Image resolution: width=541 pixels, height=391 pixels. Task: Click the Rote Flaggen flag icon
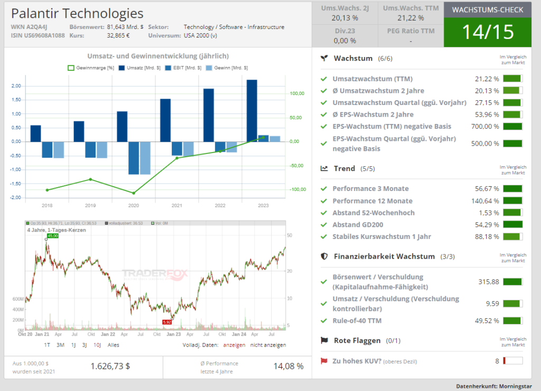pos(323,340)
